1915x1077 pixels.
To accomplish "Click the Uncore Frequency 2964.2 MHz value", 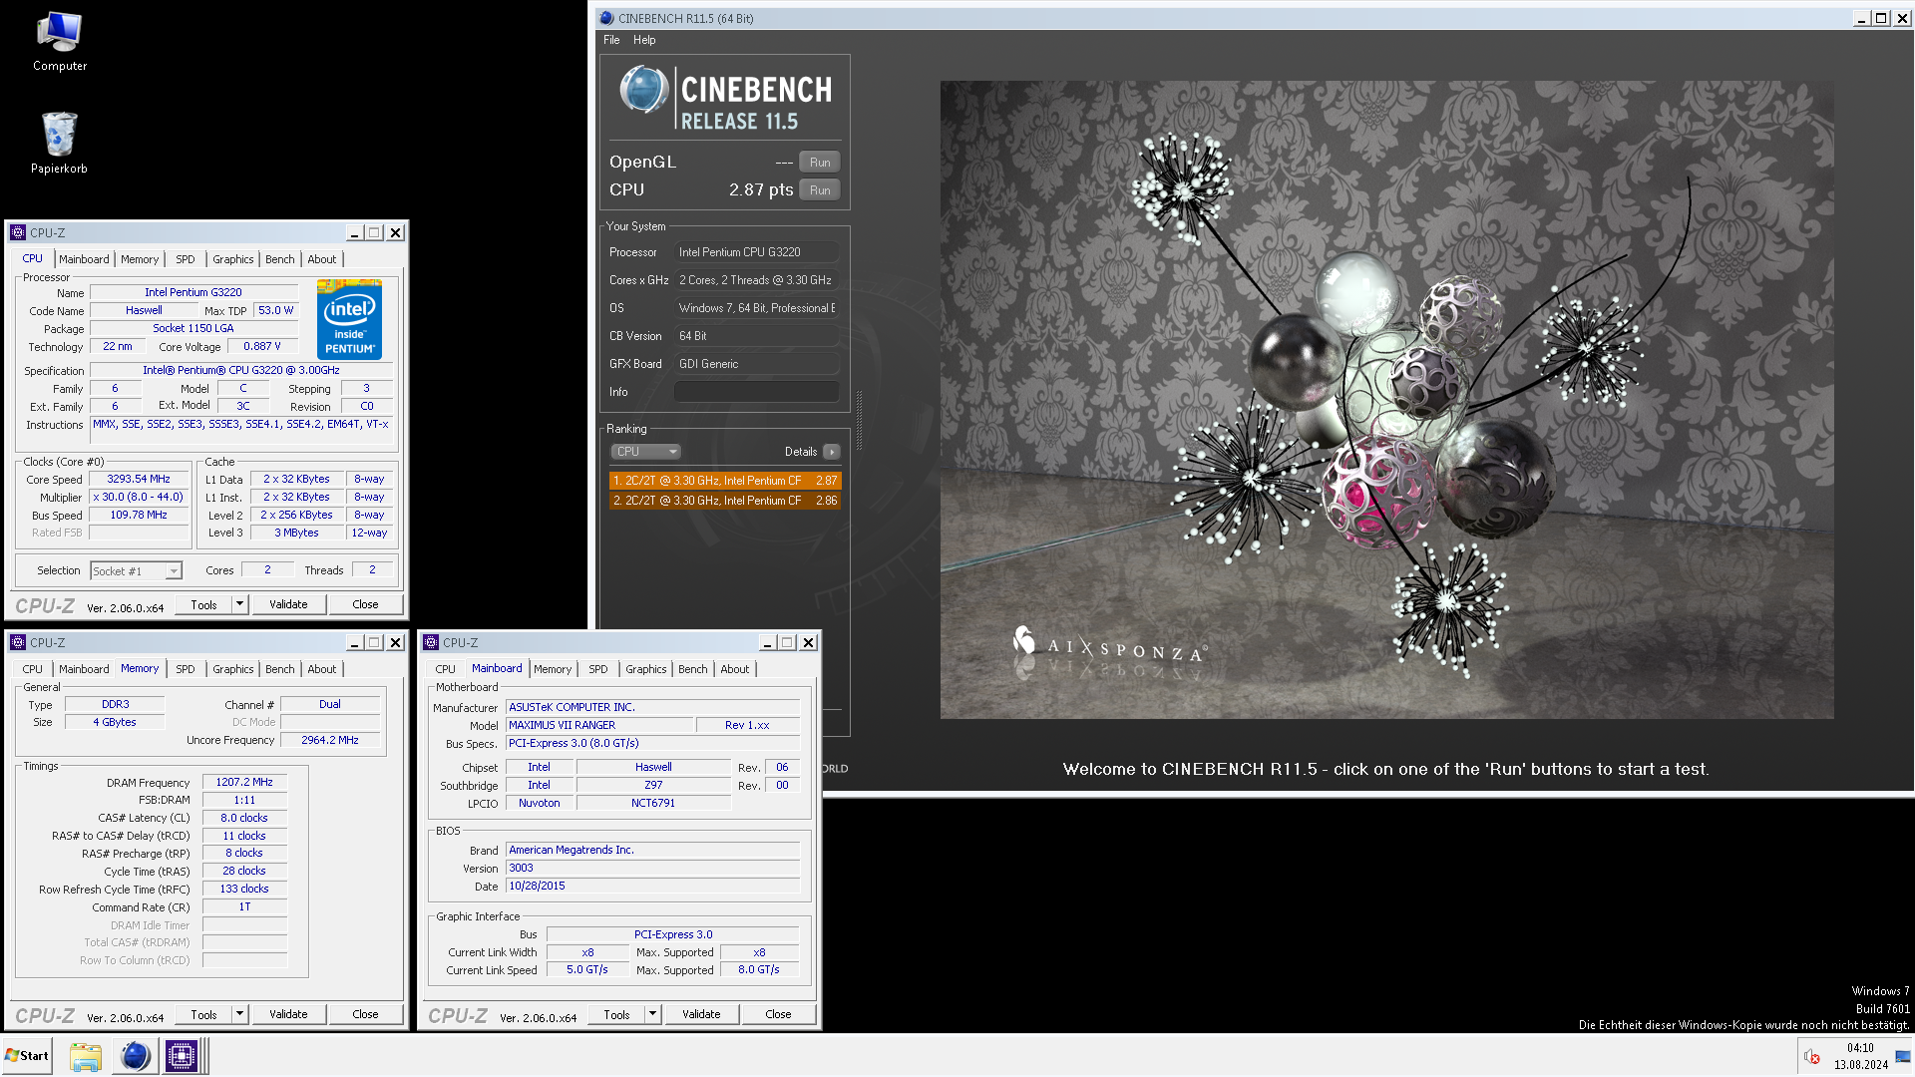I will 330,740.
